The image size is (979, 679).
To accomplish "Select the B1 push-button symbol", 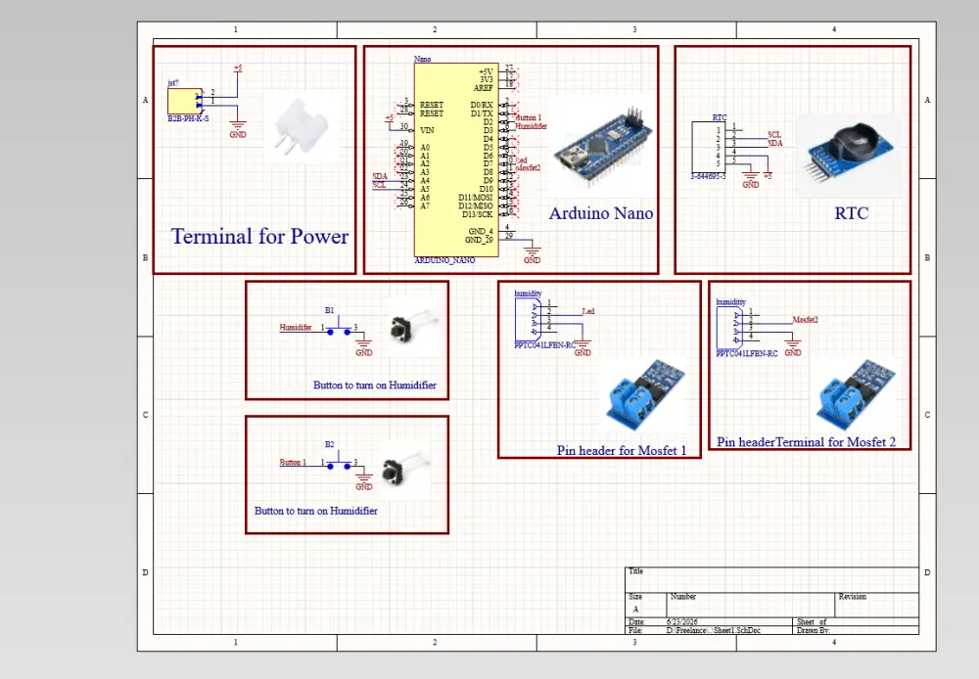I will click(339, 327).
